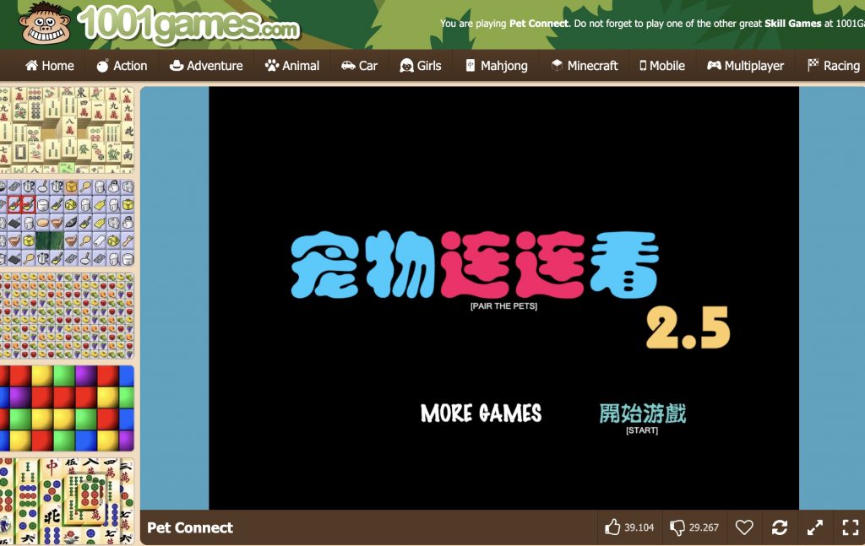Viewport: 865px width, 546px height.
Task: Open the Car games category
Action: click(359, 66)
